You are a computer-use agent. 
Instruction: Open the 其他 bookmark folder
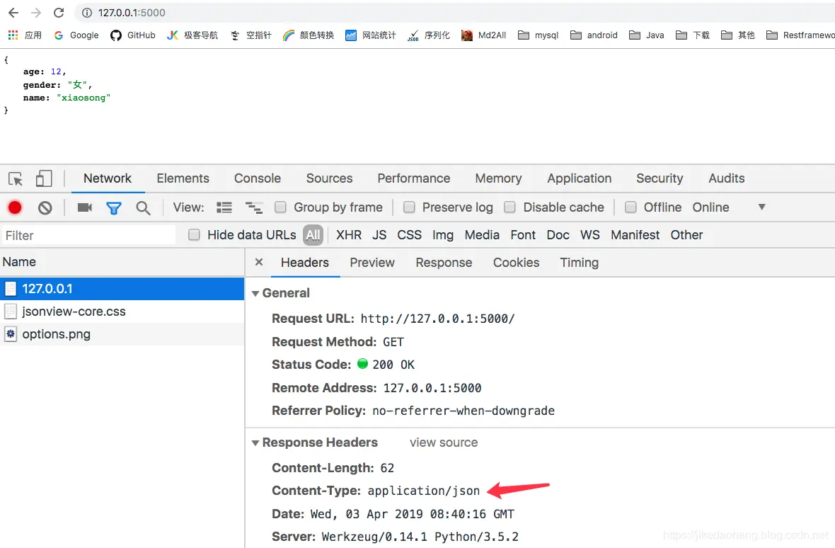(x=737, y=35)
